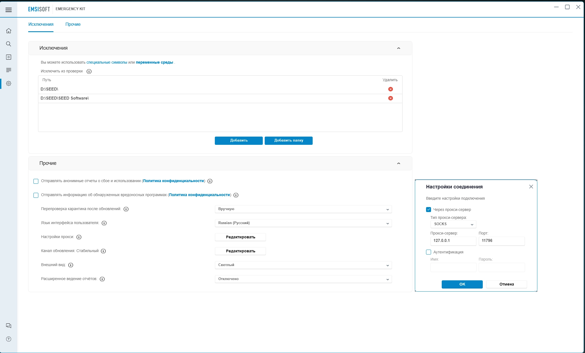
Task: Enable sending anonymous crash reports checkbox
Action: tap(36, 181)
